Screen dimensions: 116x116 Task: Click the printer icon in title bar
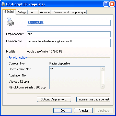[3, 4]
